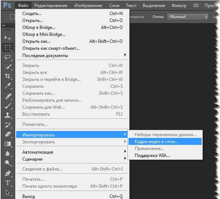This screenshot has height=199, width=220.
Task: Choose Открыть как смарт-объект... entry
Action: pyautogui.click(x=72, y=48)
